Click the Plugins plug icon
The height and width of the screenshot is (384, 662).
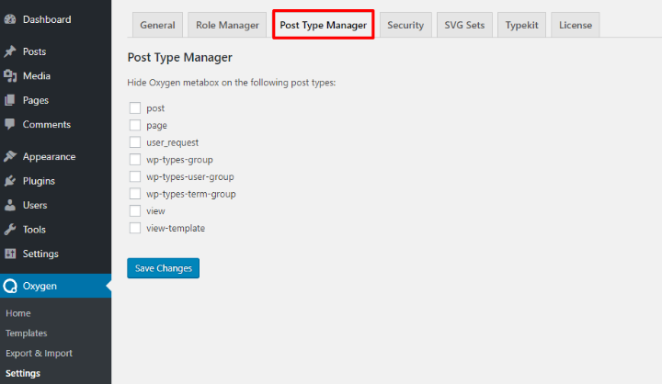pos(10,181)
